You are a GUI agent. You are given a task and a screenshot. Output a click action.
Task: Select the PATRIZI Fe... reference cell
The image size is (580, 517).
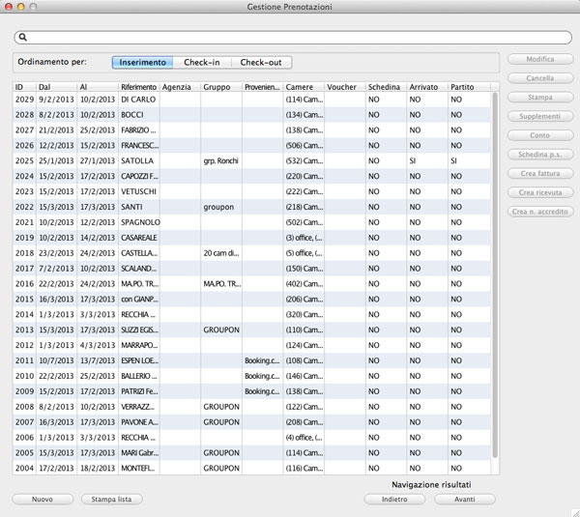coord(139,391)
